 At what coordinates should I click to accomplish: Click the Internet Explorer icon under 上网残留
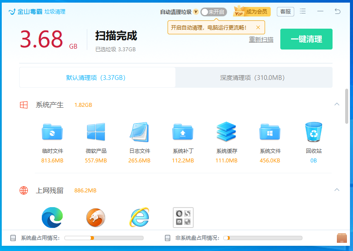tap(139, 218)
